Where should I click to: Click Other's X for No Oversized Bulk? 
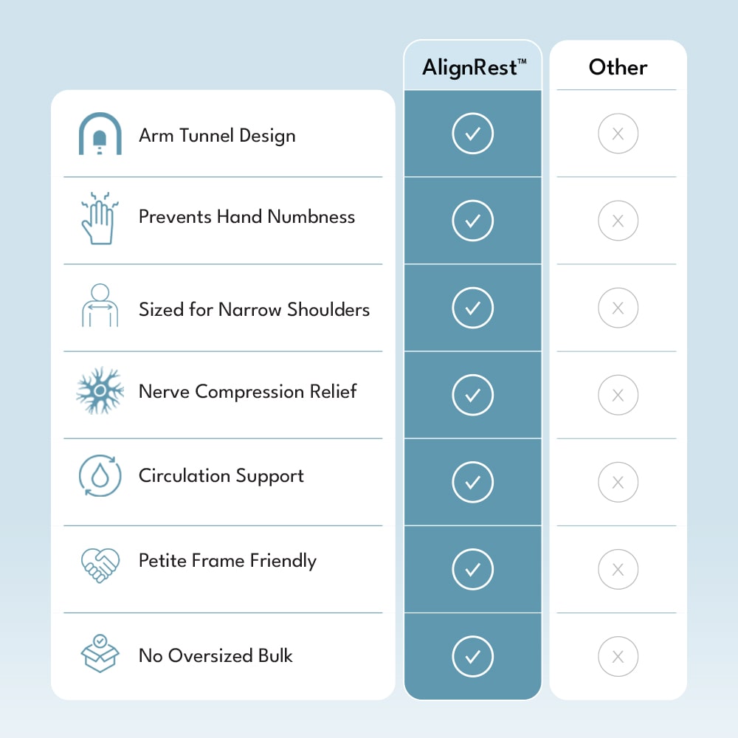coord(618,657)
